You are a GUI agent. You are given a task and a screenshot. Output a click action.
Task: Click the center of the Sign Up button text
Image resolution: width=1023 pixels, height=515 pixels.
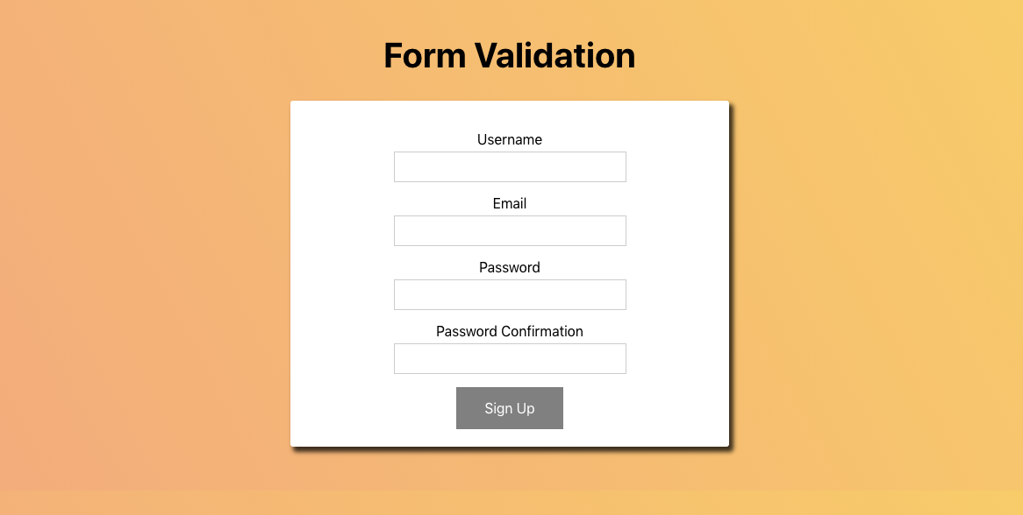pyautogui.click(x=510, y=408)
